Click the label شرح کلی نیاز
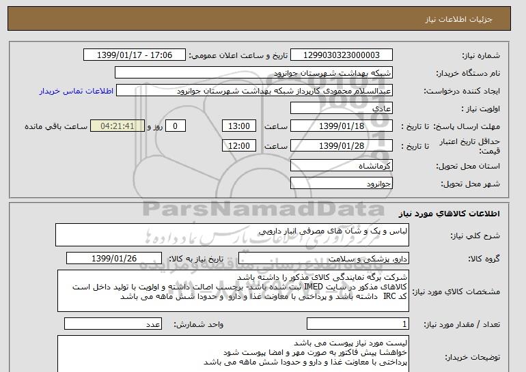 (475, 235)
